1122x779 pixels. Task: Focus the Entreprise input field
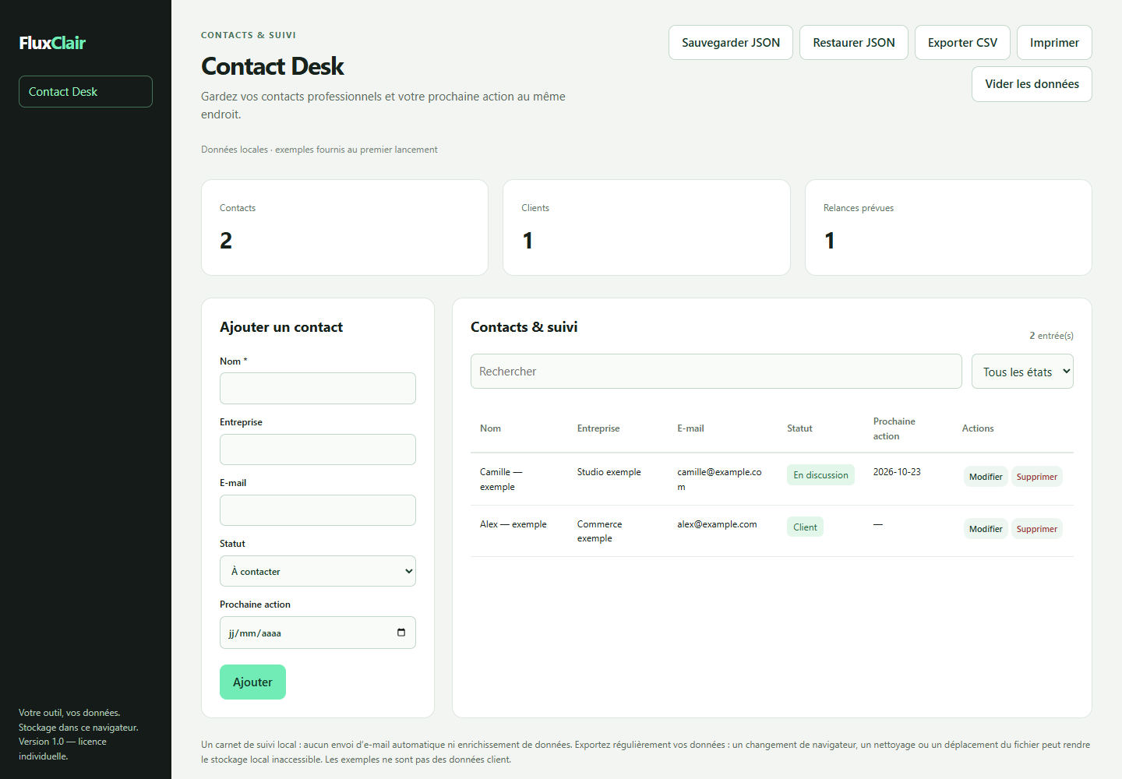pyautogui.click(x=318, y=449)
